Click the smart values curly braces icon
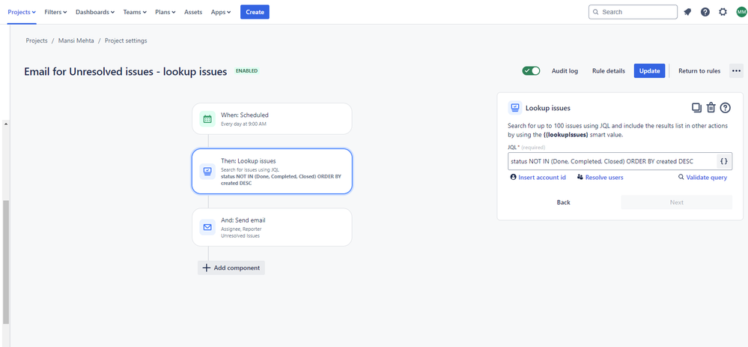 click(724, 161)
